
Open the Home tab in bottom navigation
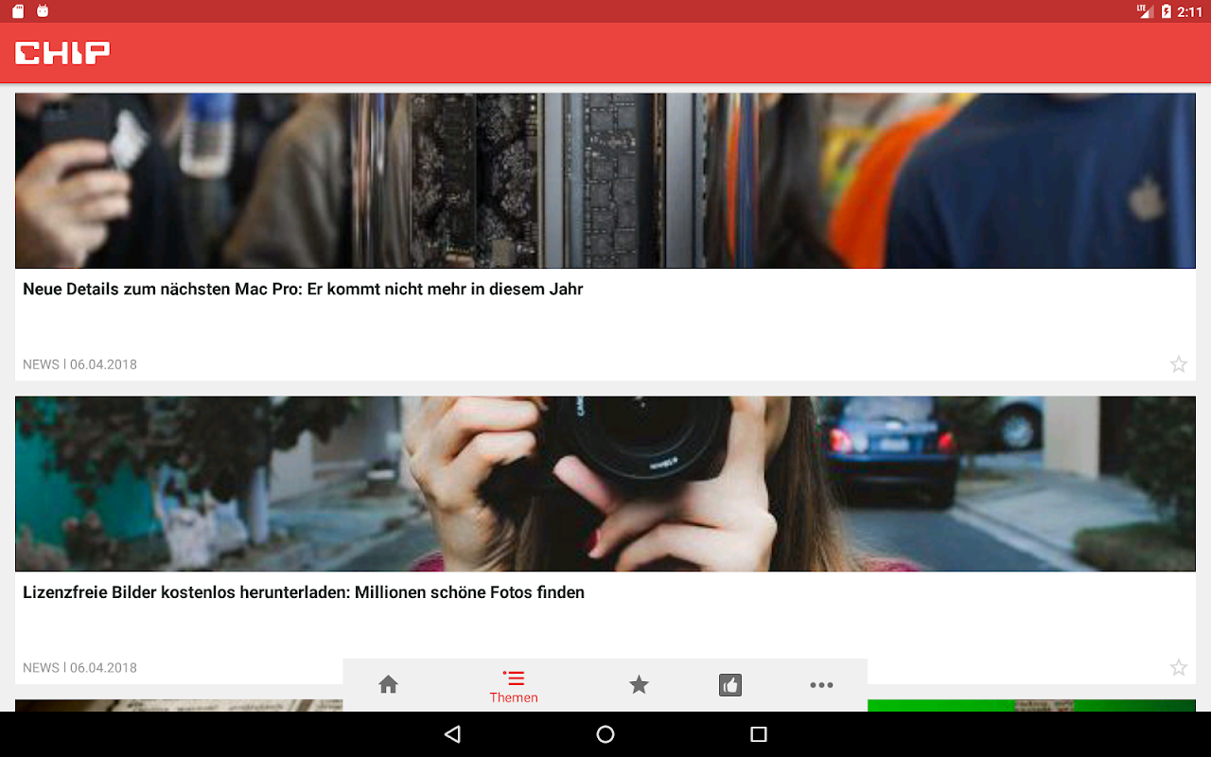point(388,685)
